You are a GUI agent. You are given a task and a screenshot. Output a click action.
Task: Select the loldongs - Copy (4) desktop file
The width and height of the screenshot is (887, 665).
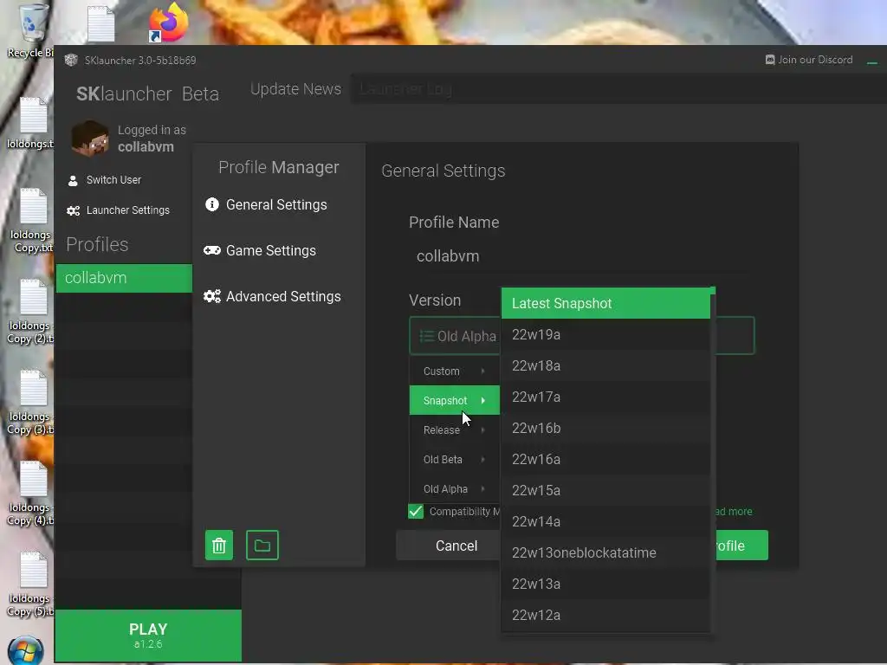point(31,494)
